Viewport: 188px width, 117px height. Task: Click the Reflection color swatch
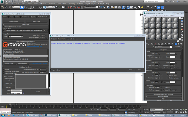[x=173, y=62]
